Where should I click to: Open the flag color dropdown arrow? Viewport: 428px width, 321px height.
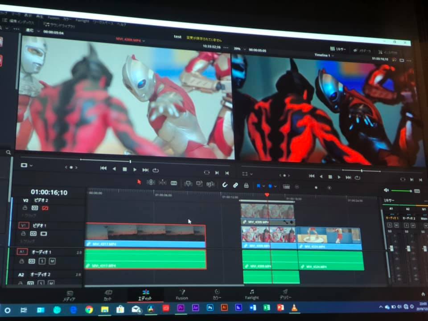pos(263,186)
